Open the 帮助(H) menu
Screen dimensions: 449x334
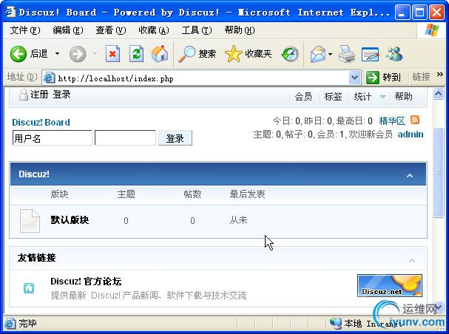(x=240, y=30)
